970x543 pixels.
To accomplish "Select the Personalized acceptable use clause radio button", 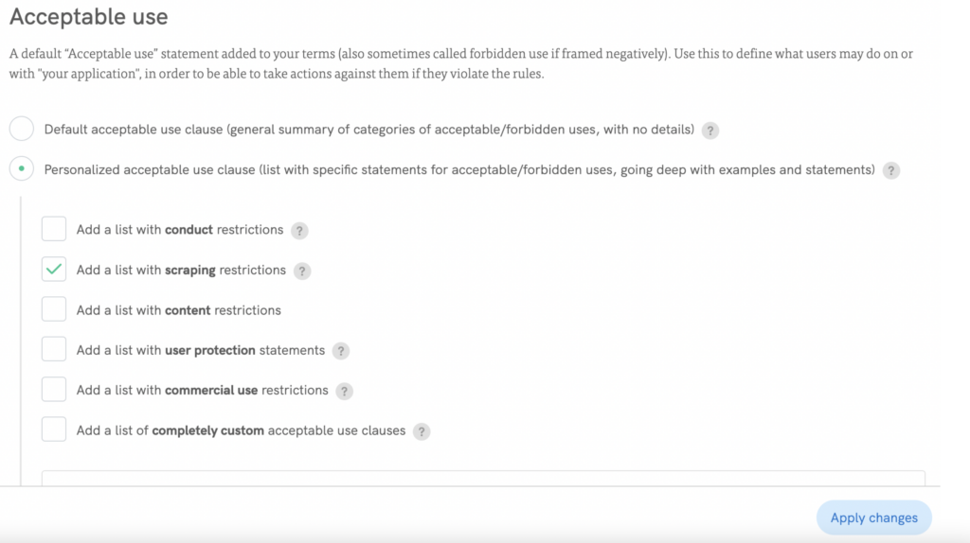I will point(21,169).
